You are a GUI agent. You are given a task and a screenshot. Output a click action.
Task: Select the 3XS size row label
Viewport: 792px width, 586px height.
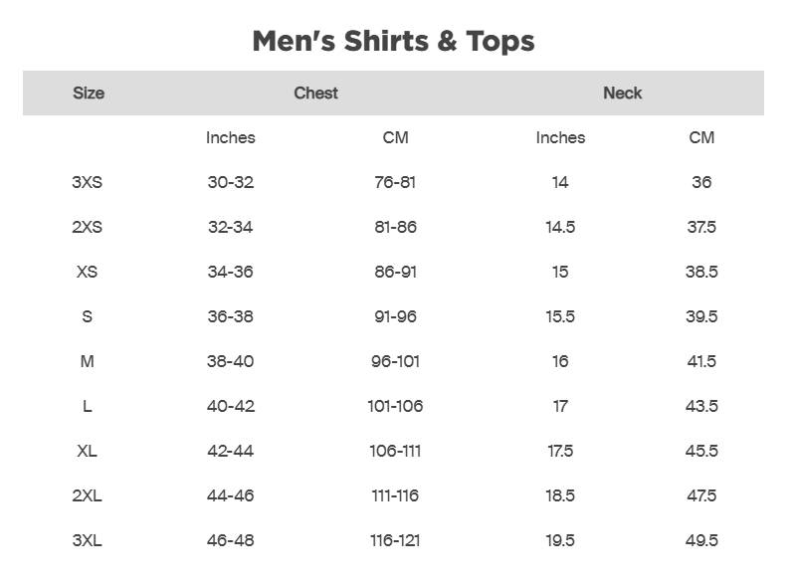88,182
